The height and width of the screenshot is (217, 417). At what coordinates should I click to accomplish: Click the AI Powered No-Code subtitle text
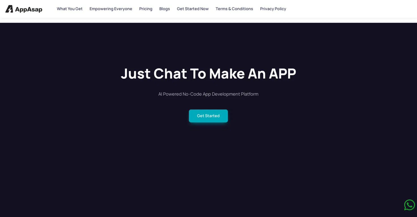(x=208, y=94)
